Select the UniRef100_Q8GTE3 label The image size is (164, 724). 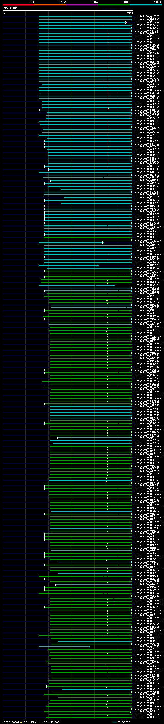tap(147, 65)
